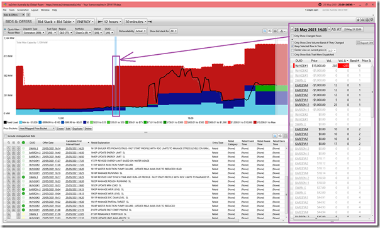This screenshot has height=228, width=380.
Task: Click magnifier icon in the SWAN_E 16:14 rebid row
Action: [x=8, y=149]
